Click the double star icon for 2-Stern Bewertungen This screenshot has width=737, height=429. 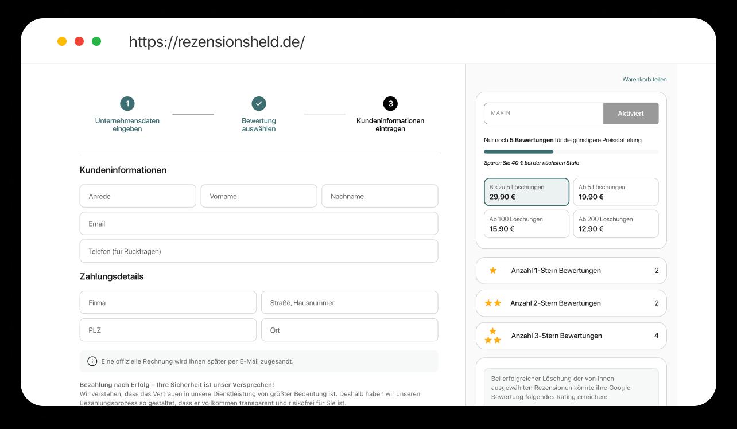(x=493, y=303)
